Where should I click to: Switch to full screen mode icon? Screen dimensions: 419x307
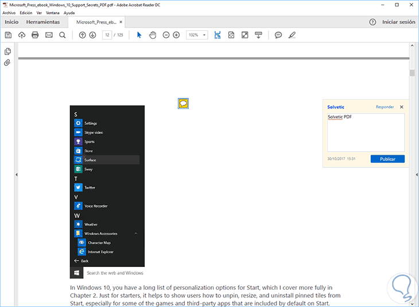tap(245, 35)
